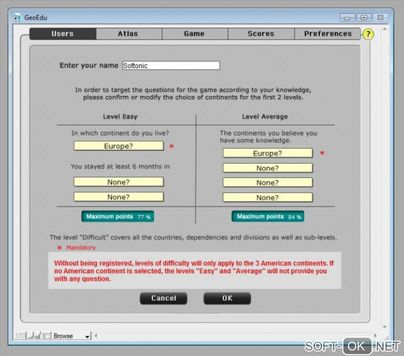Open Europe selector under Level Average
The height and width of the screenshot is (356, 404).
[x=267, y=153]
